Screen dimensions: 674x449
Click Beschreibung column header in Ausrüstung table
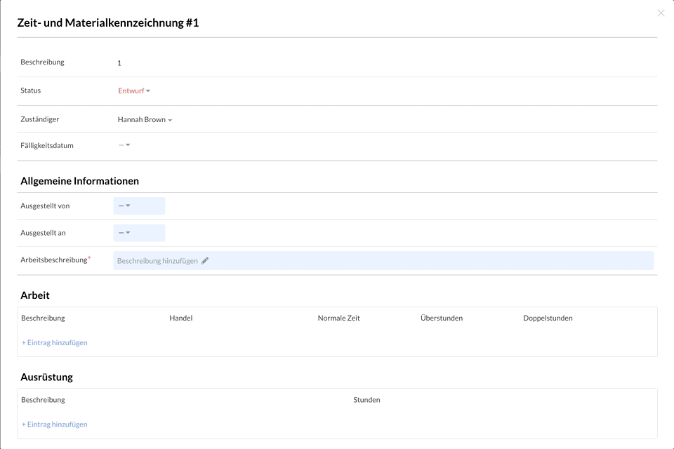coord(43,400)
